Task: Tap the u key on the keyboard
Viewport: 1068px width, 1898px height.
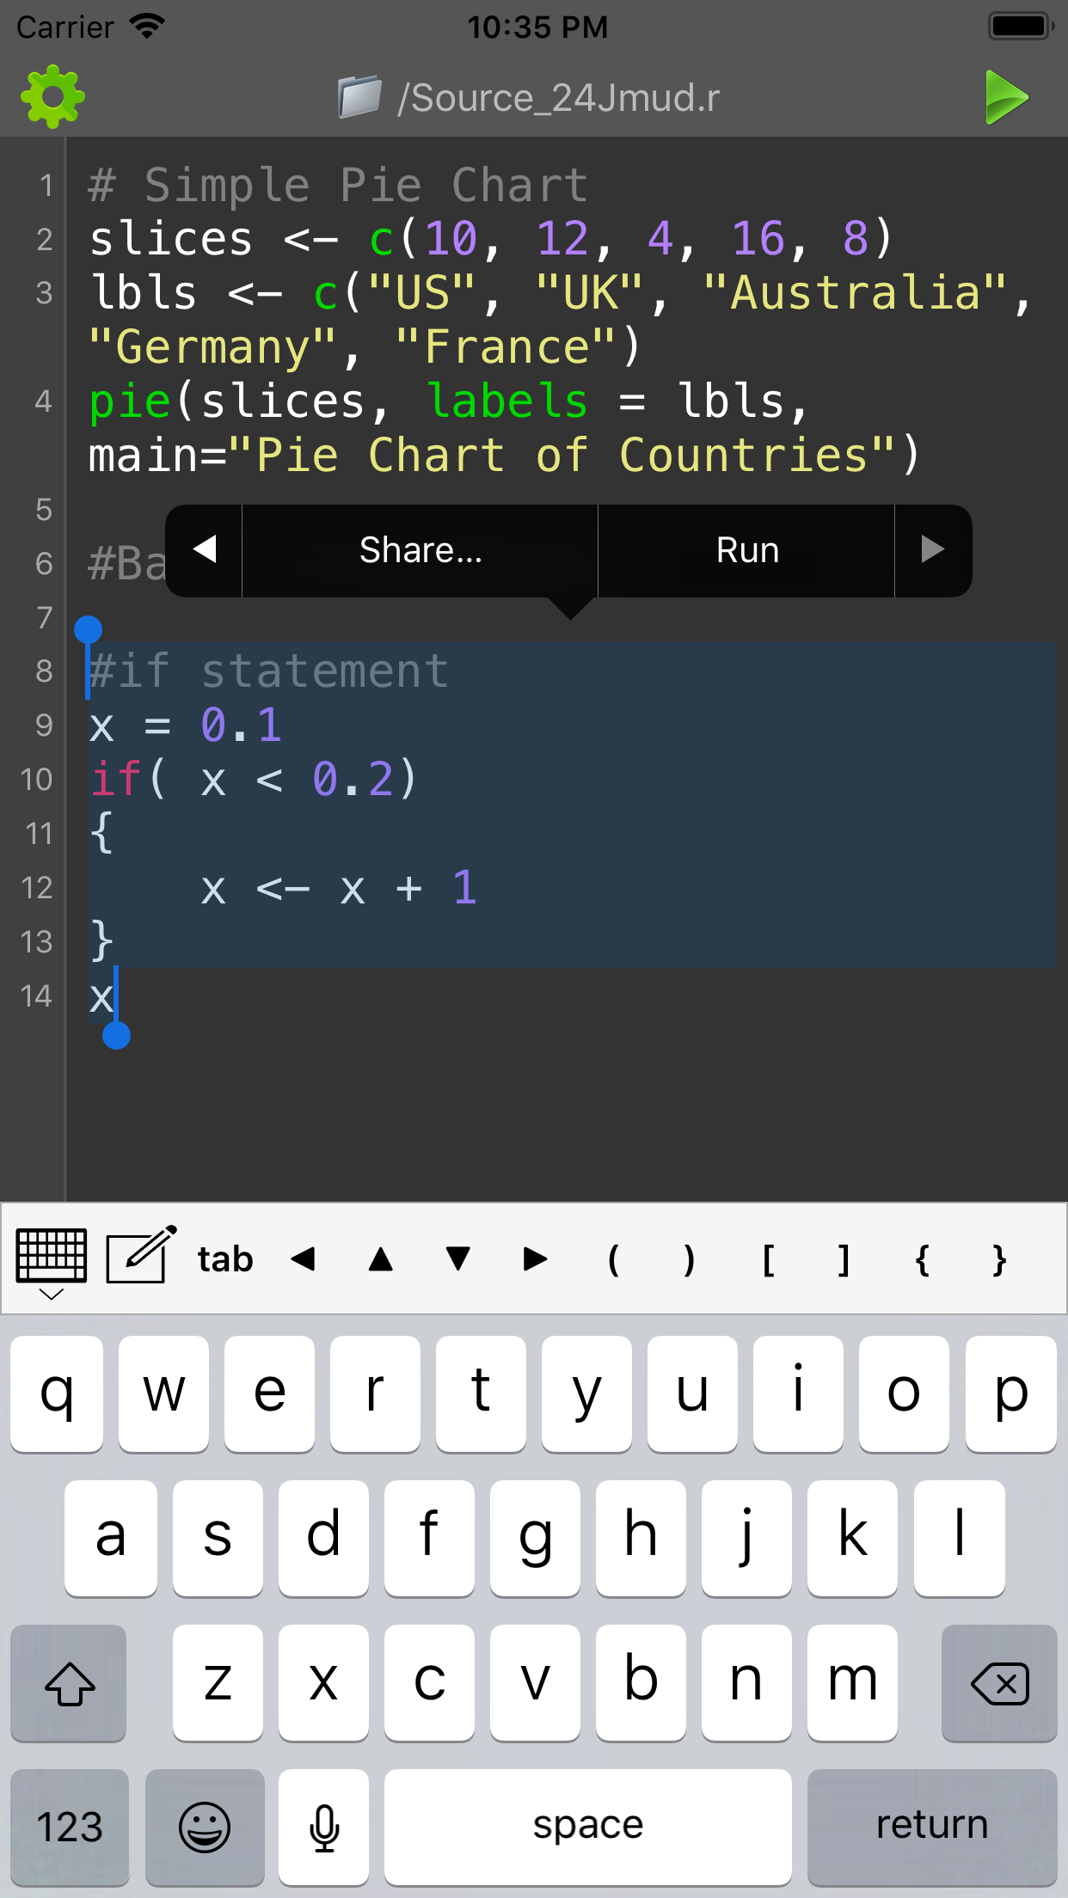Action: (692, 1393)
